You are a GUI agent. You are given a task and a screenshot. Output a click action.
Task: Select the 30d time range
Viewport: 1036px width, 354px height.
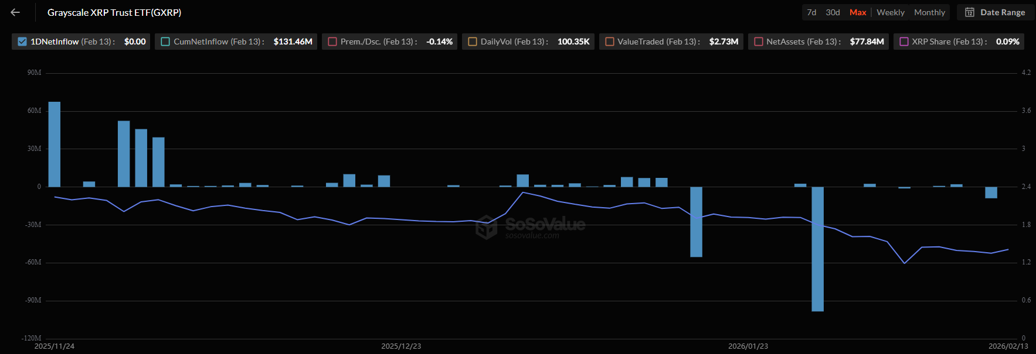[x=833, y=12]
